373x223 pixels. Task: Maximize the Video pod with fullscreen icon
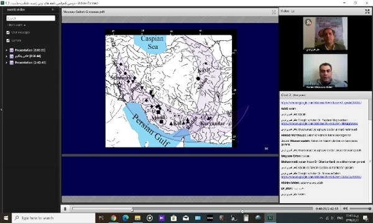tap(367, 11)
